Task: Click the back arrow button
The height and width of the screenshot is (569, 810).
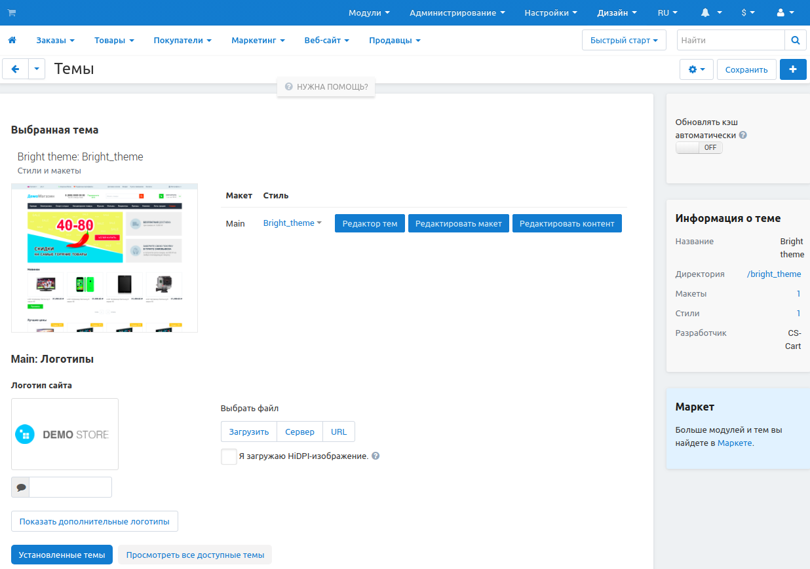Action: coord(16,69)
